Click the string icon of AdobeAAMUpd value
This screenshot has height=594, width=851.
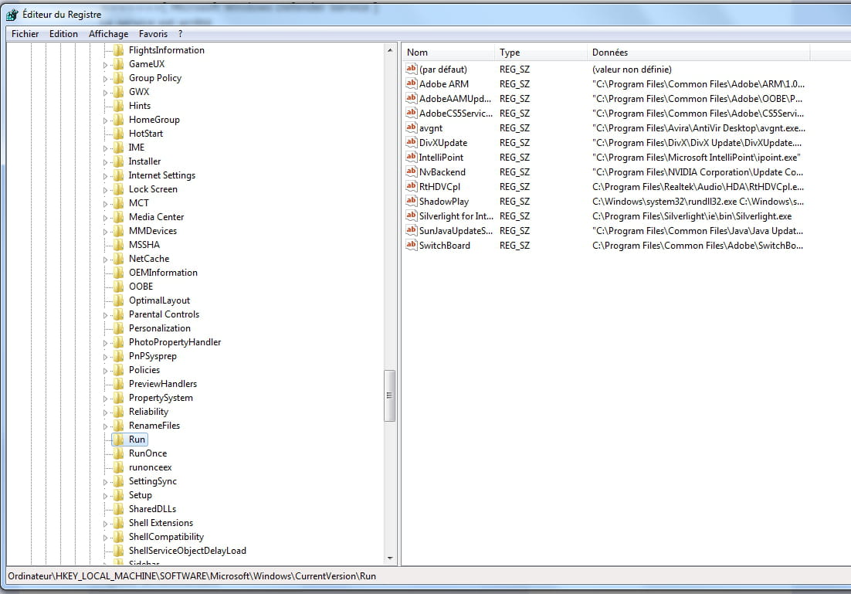tap(412, 98)
